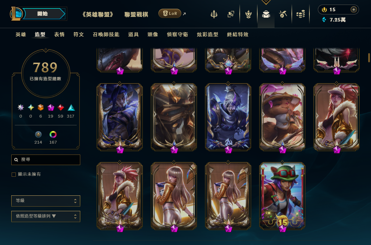Click the 開始 play button
371x245 pixels.
coord(43,14)
